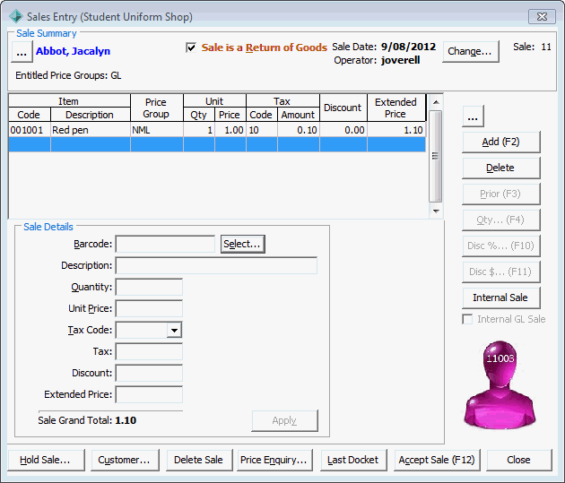
Task: Click the 0.00 discount cell
Action: tap(343, 130)
